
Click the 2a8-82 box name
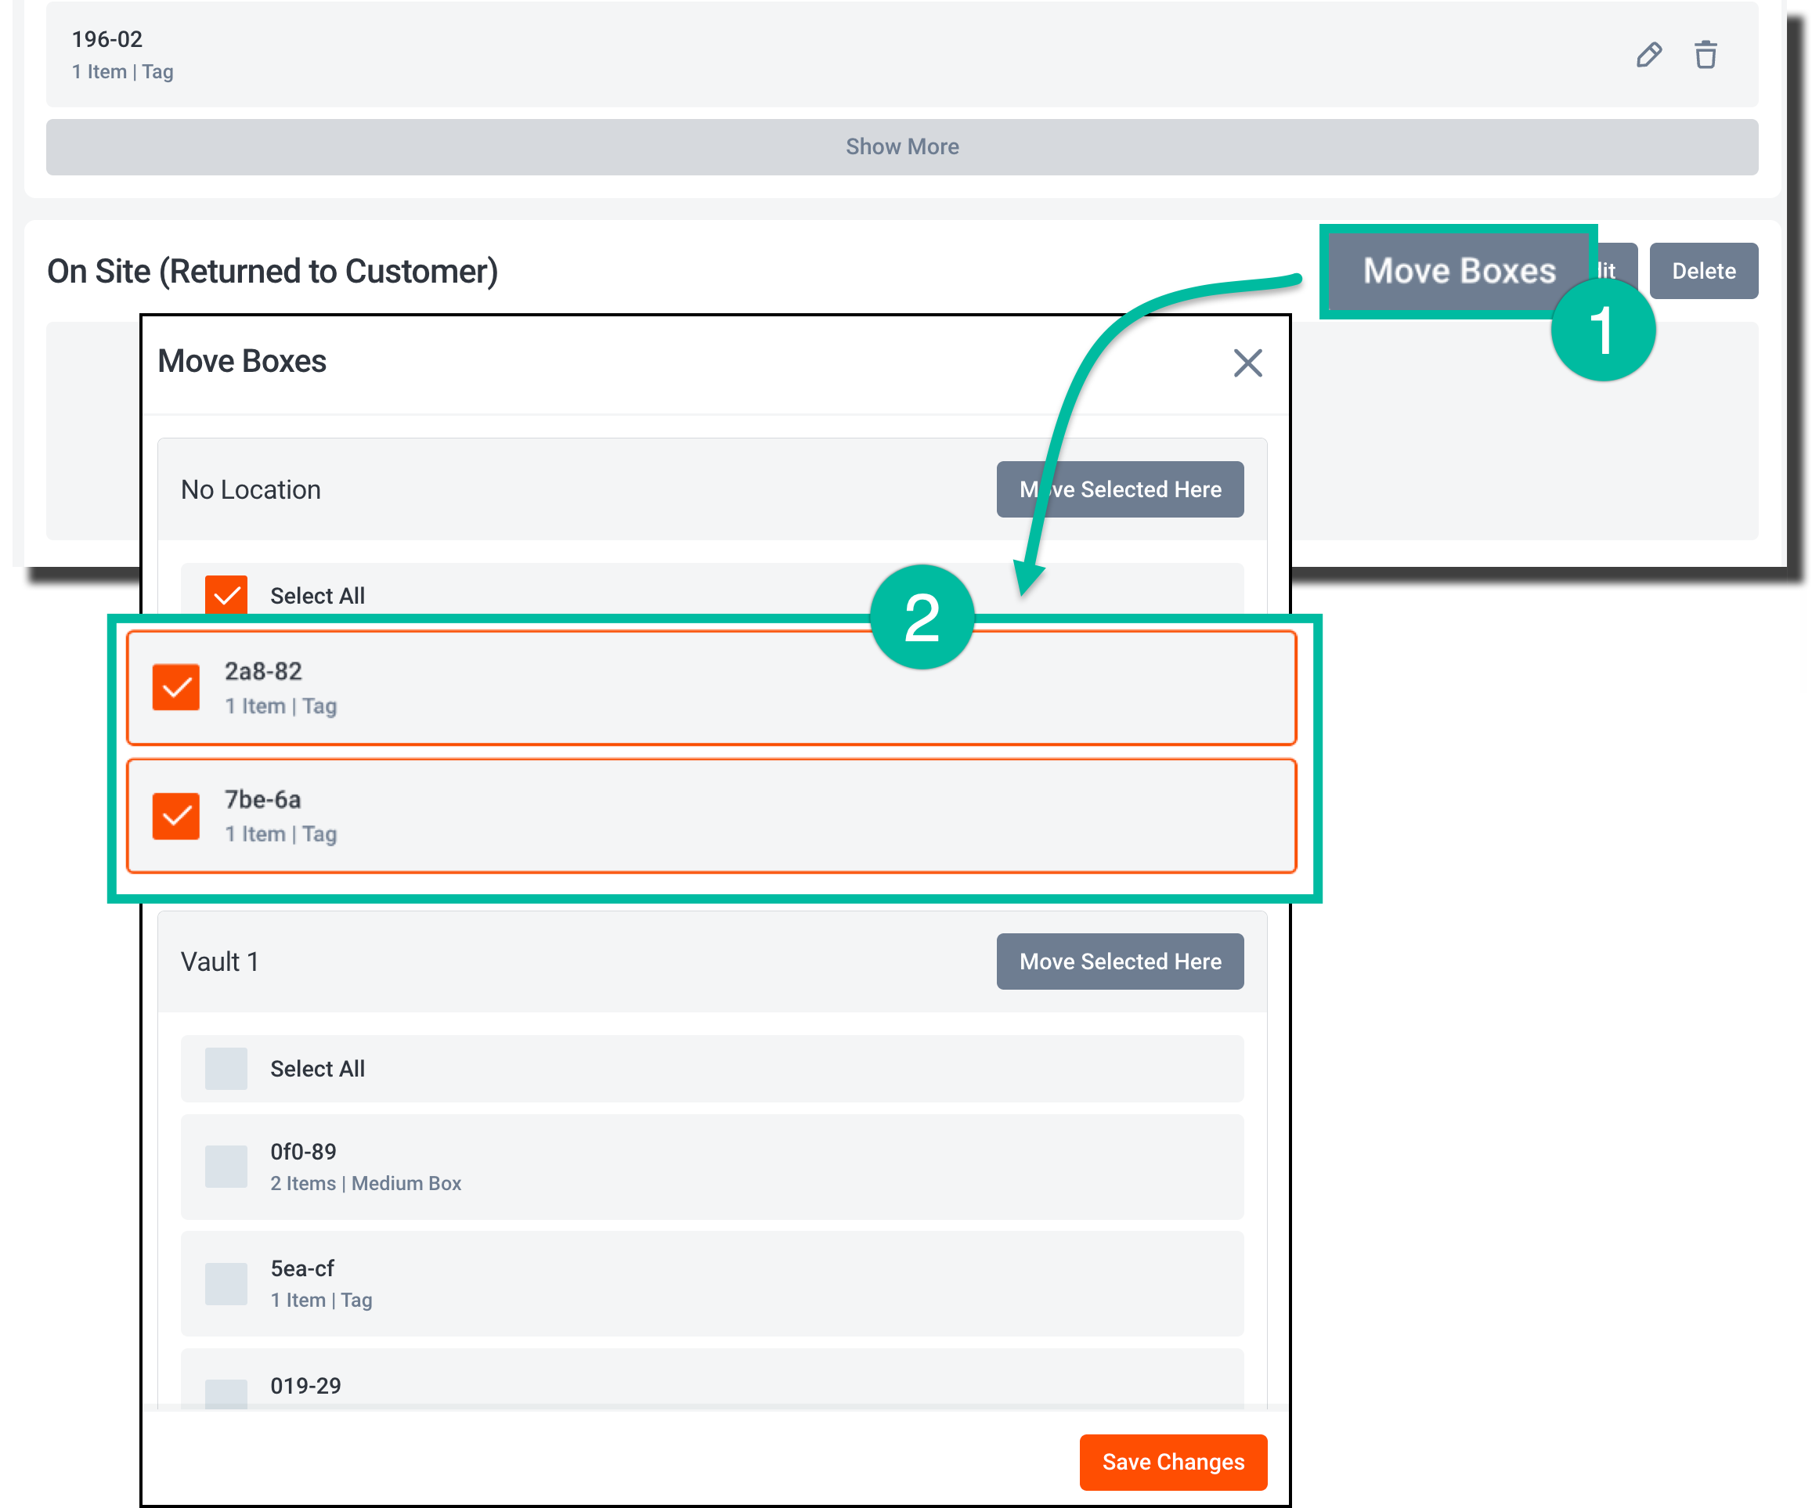point(263,670)
